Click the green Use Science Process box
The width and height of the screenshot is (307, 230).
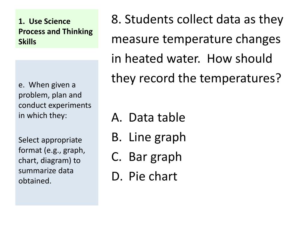(57, 28)
